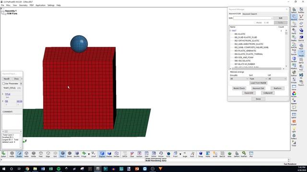307x172 pixels.
Task: Click the Light settings icon in right toolbar
Action: 294,130
